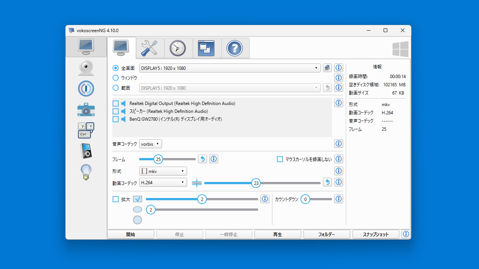Image resolution: width=479 pixels, height=269 pixels.
Task: Open the 動画コーデック H.264 dropdown
Action: pyautogui.click(x=163, y=183)
